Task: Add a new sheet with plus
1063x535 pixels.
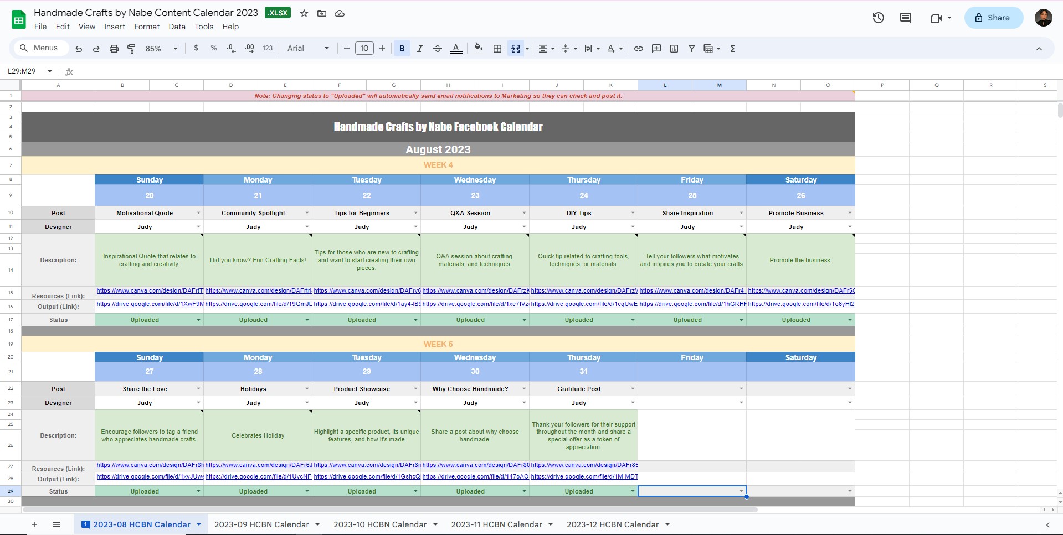Action: coord(34,524)
